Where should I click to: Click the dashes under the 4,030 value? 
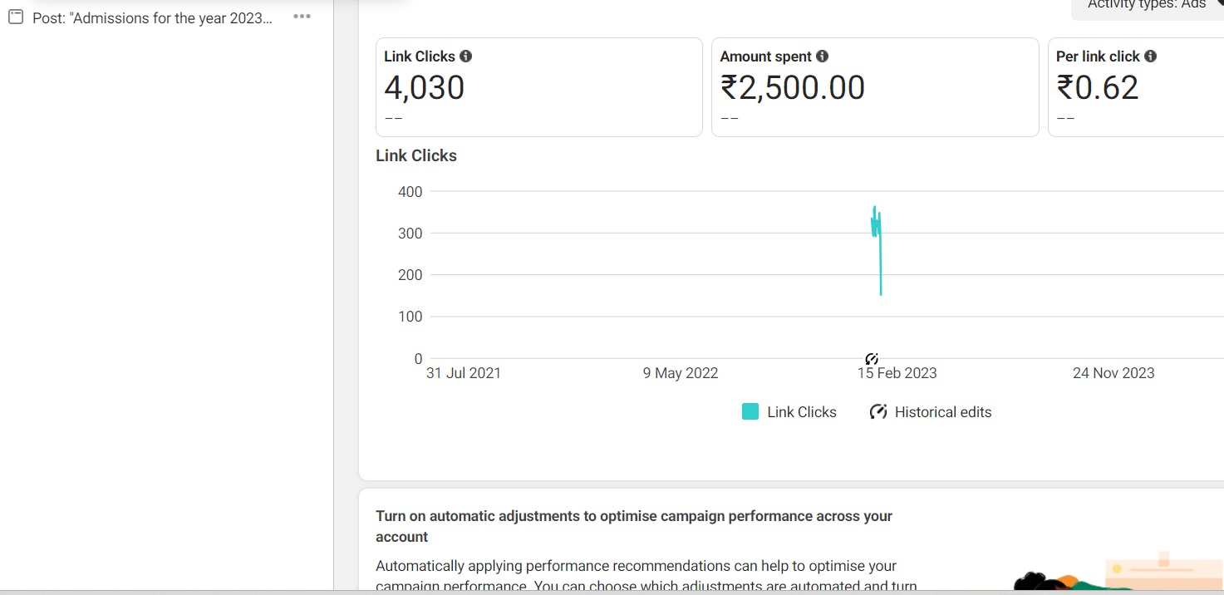(393, 118)
